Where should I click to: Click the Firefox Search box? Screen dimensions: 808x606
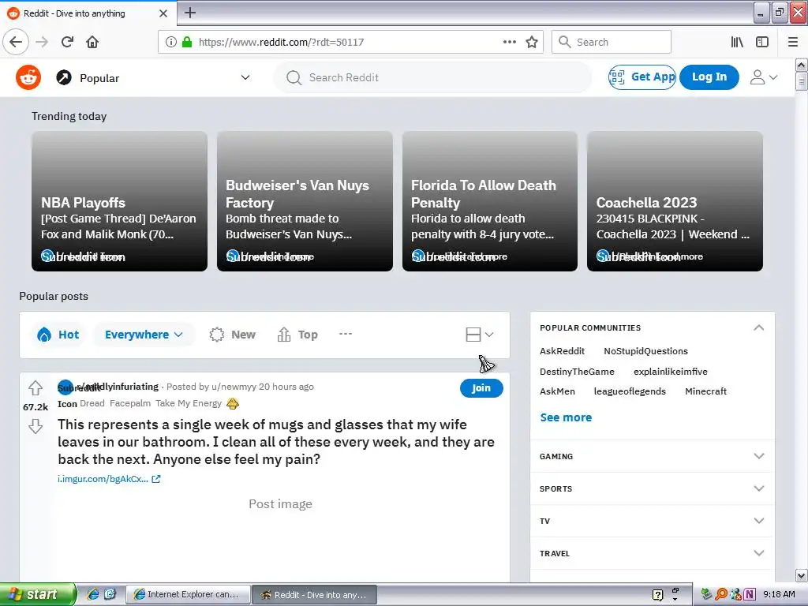click(x=612, y=42)
